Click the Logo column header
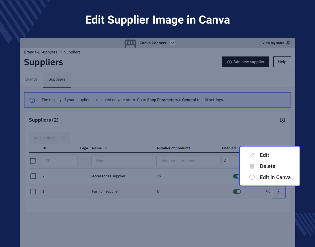Image resolution: width=315 pixels, height=247 pixels. [84, 148]
